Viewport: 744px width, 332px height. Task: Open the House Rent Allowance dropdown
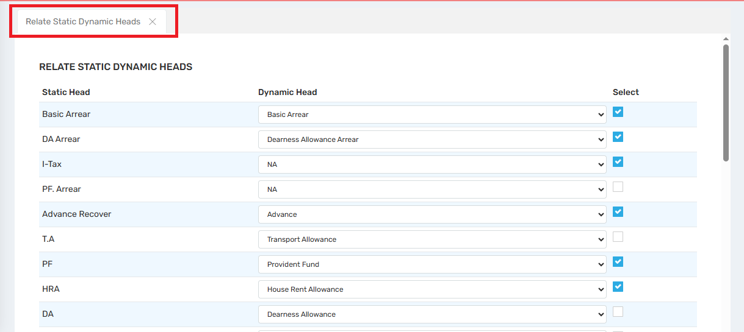tap(432, 289)
